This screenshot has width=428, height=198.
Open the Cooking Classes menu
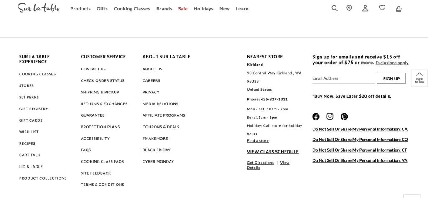click(132, 9)
